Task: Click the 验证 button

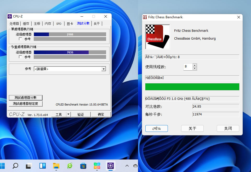Action: [81, 114]
